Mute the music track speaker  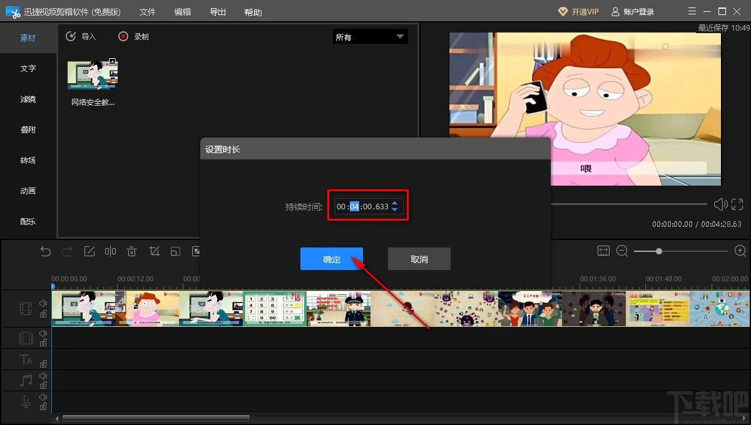[43, 376]
